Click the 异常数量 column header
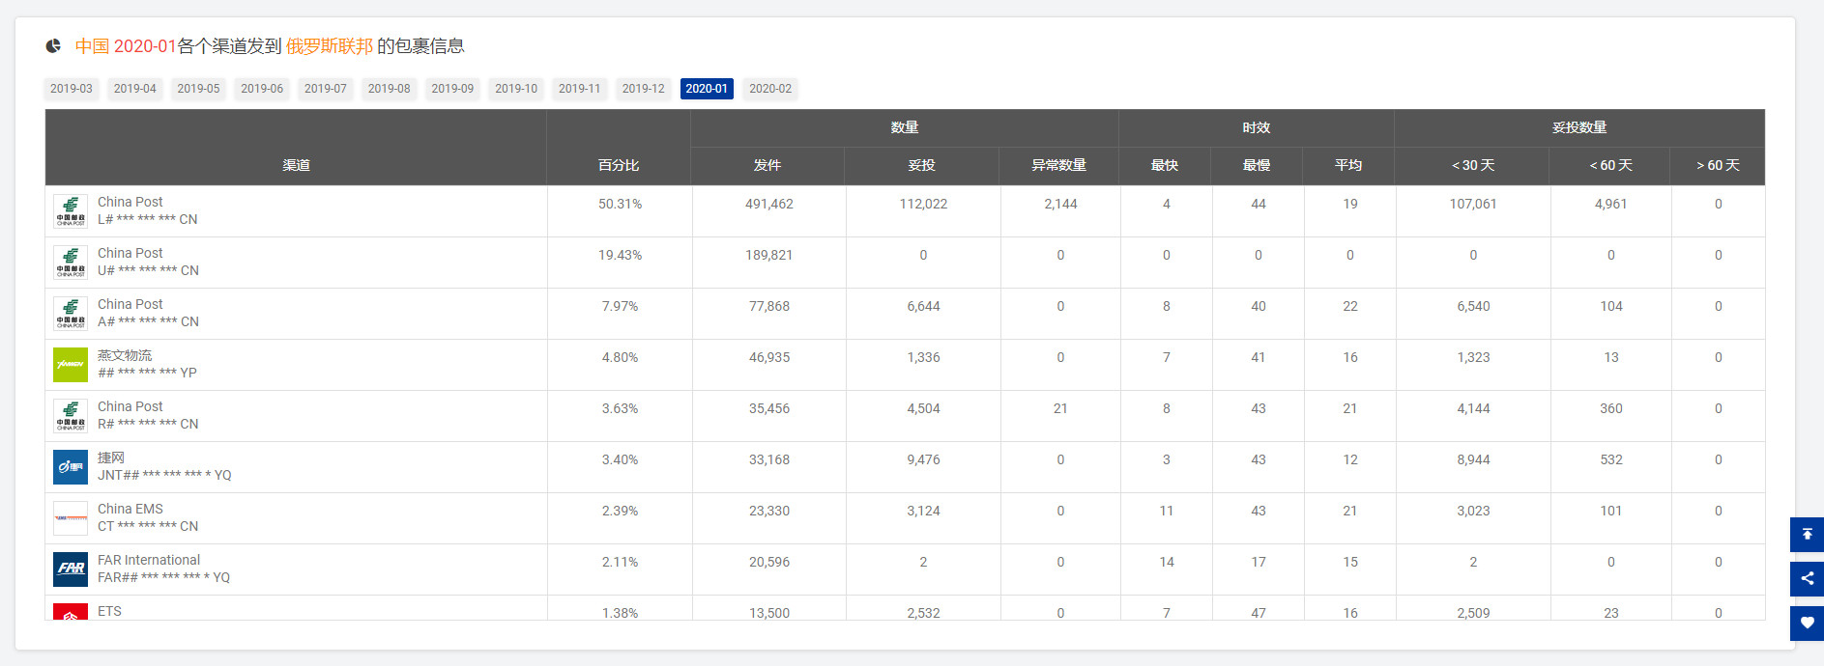The height and width of the screenshot is (666, 1824). pyautogui.click(x=1058, y=165)
